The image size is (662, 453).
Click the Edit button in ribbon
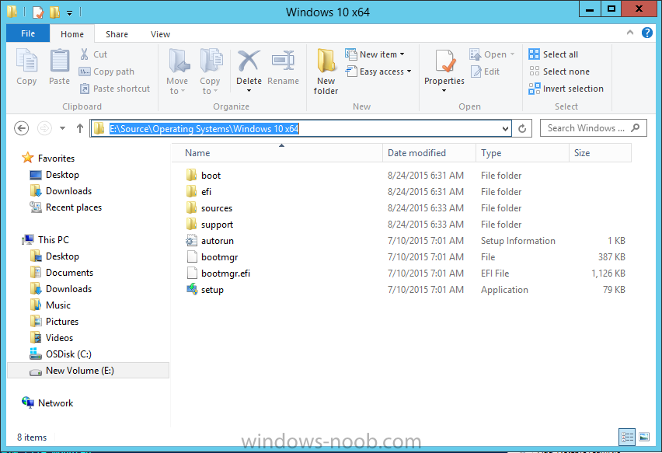click(x=486, y=71)
